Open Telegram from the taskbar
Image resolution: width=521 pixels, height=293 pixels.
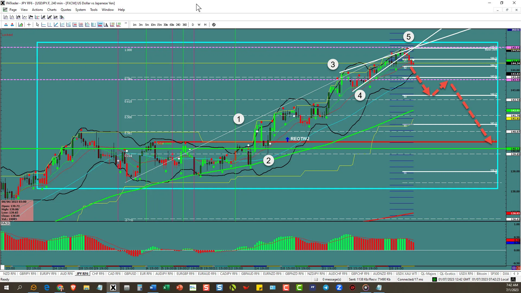tap(326, 288)
